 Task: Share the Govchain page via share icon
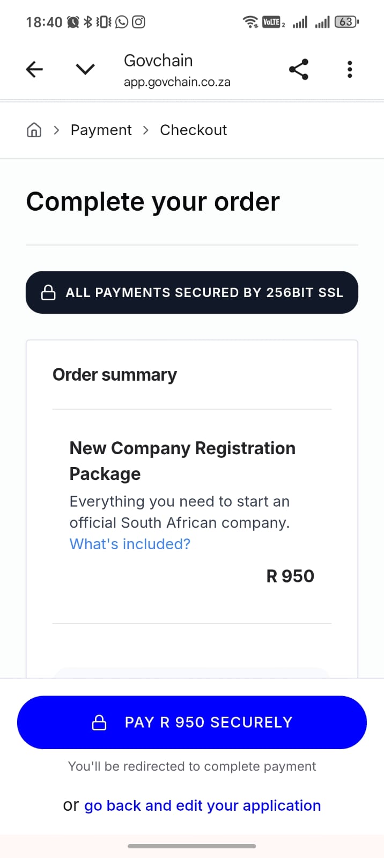coord(299,69)
